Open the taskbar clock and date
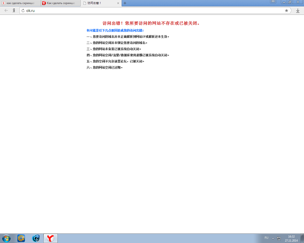 tap(291, 238)
